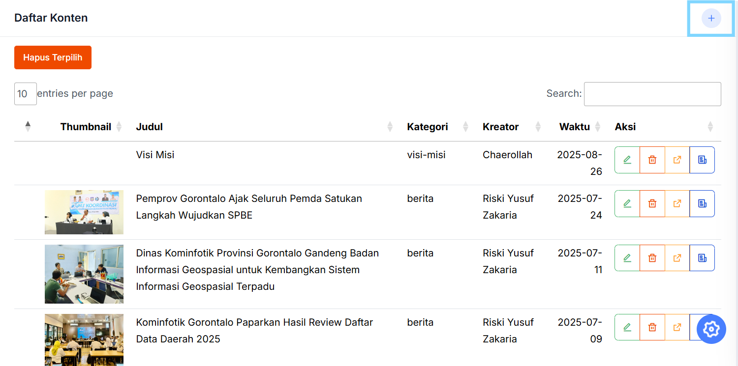
Task: Delete the Visi Misi row
Action: 652,160
